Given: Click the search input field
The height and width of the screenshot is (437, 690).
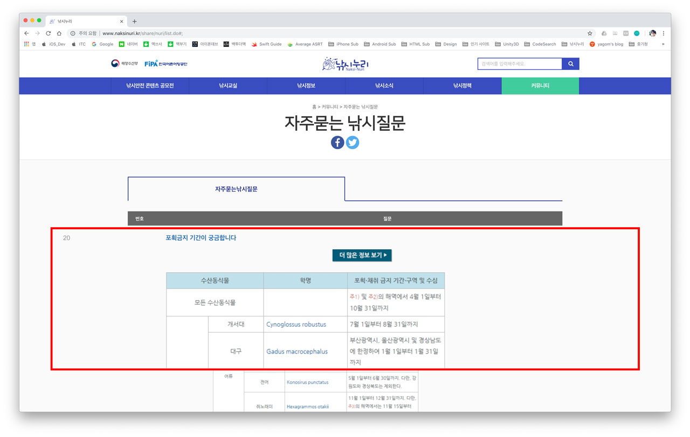Looking at the screenshot, I should 517,63.
